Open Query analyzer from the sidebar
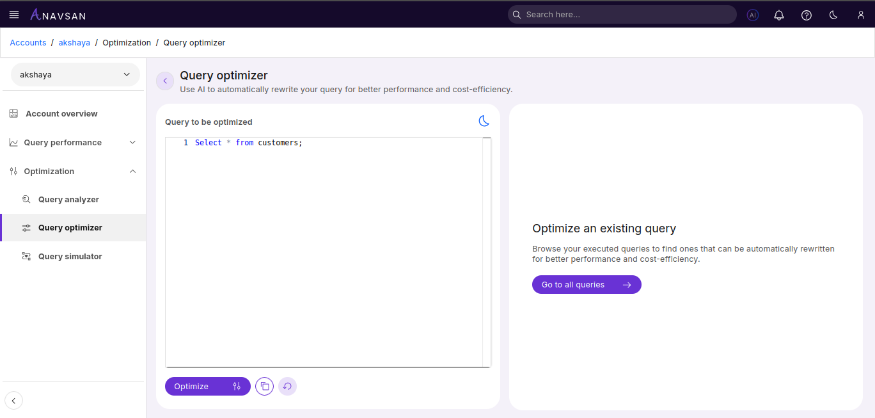 tap(68, 199)
